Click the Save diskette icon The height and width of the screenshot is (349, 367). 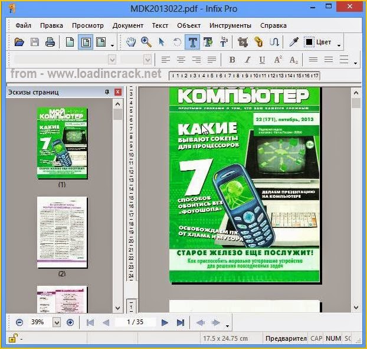[35, 42]
